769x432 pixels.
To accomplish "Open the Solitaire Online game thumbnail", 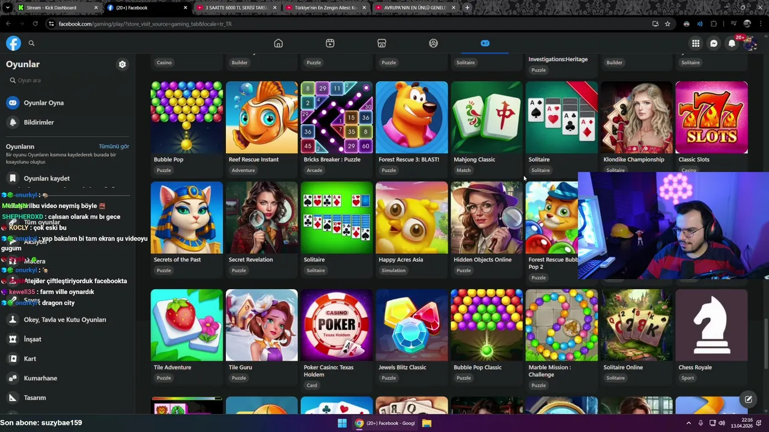I will (637, 325).
